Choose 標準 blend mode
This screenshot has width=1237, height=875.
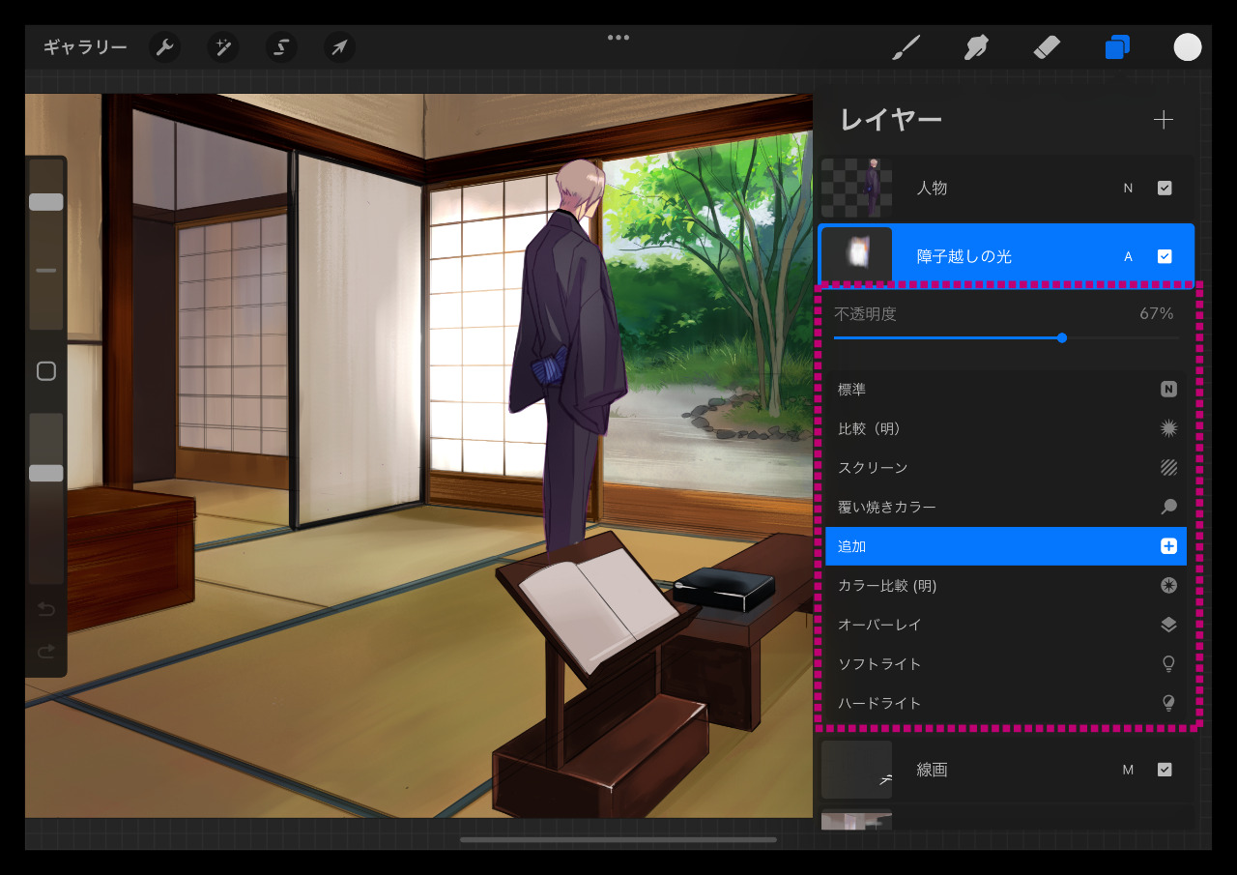1006,390
